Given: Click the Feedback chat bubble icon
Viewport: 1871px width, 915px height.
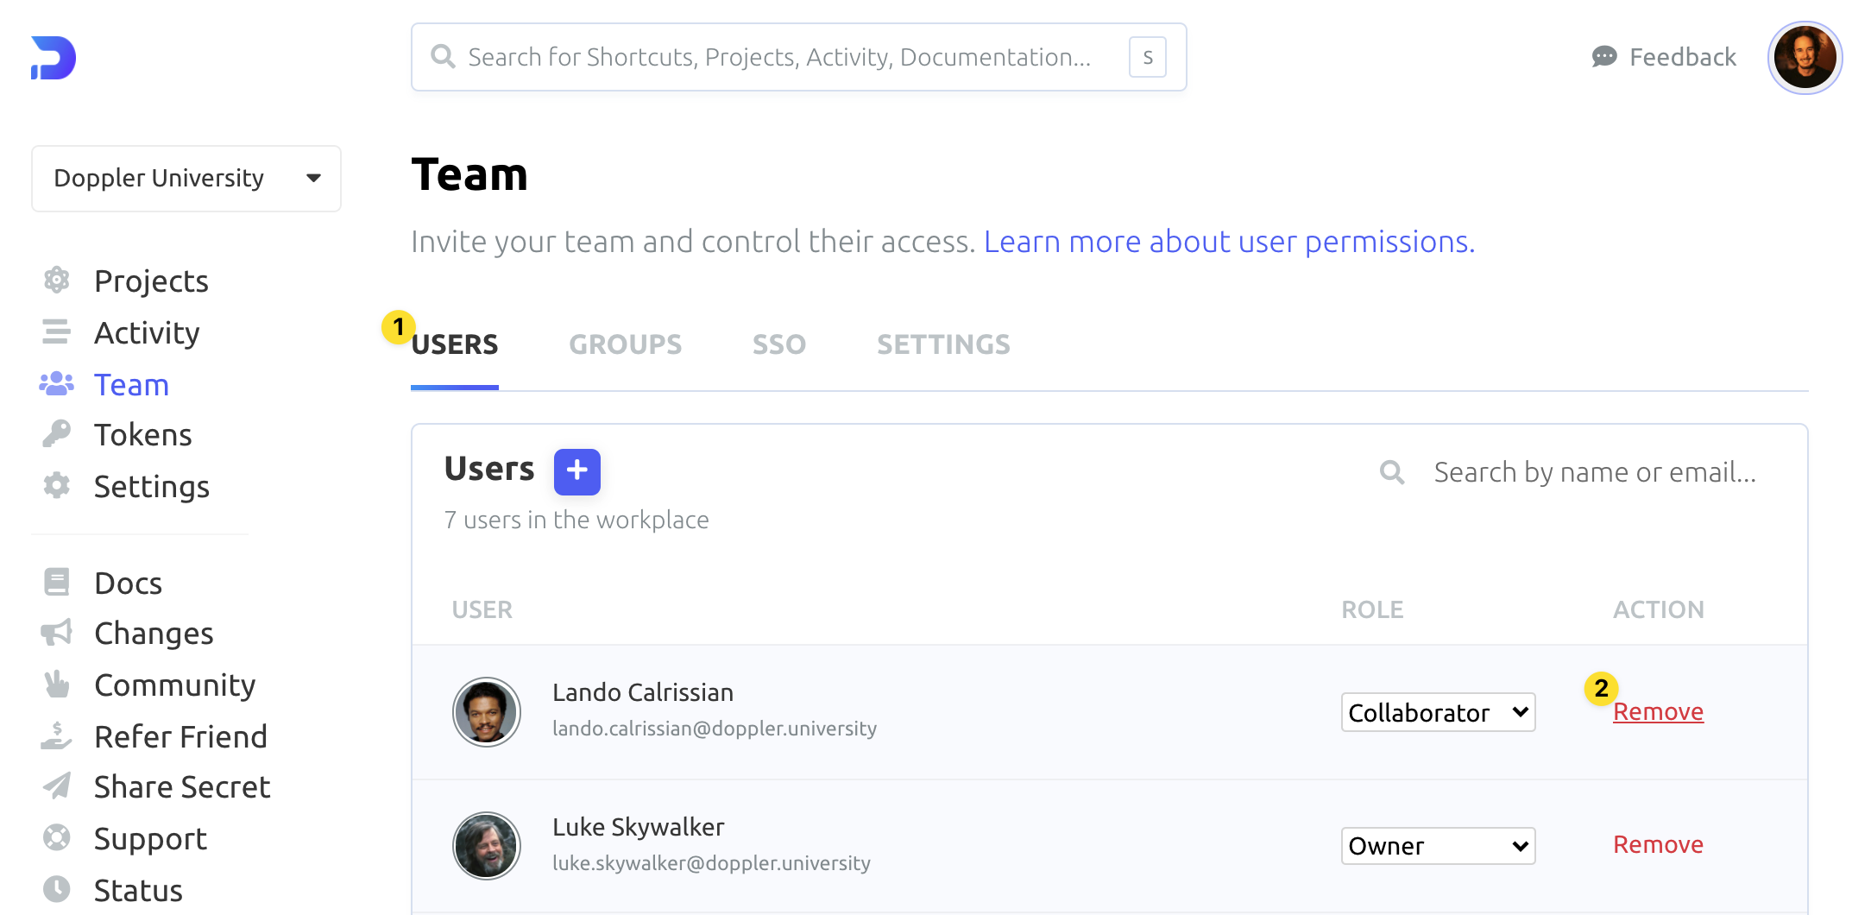Looking at the screenshot, I should tap(1603, 57).
